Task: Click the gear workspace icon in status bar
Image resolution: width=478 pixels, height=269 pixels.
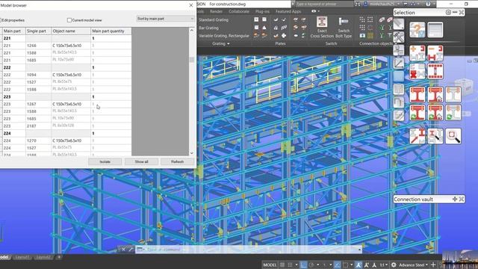Action: coord(394,265)
